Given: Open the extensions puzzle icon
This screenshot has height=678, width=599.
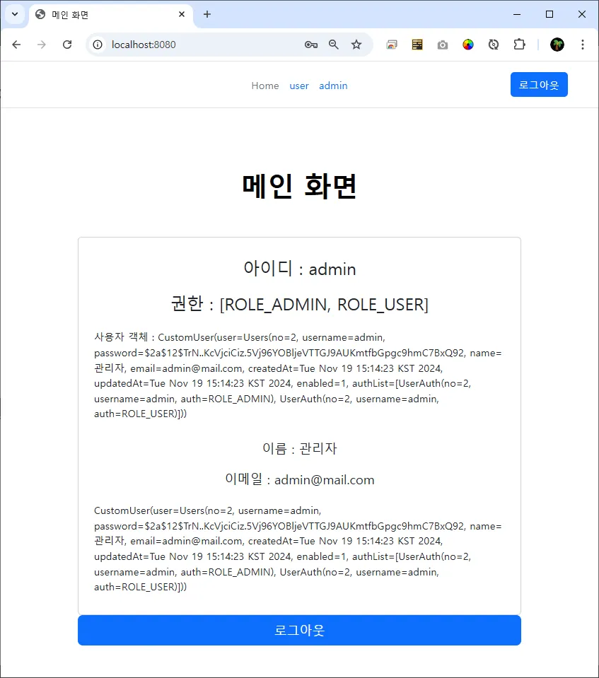Looking at the screenshot, I should 519,45.
